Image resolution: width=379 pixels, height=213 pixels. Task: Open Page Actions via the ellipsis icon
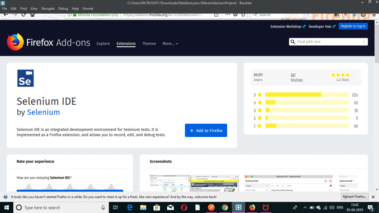point(227,15)
